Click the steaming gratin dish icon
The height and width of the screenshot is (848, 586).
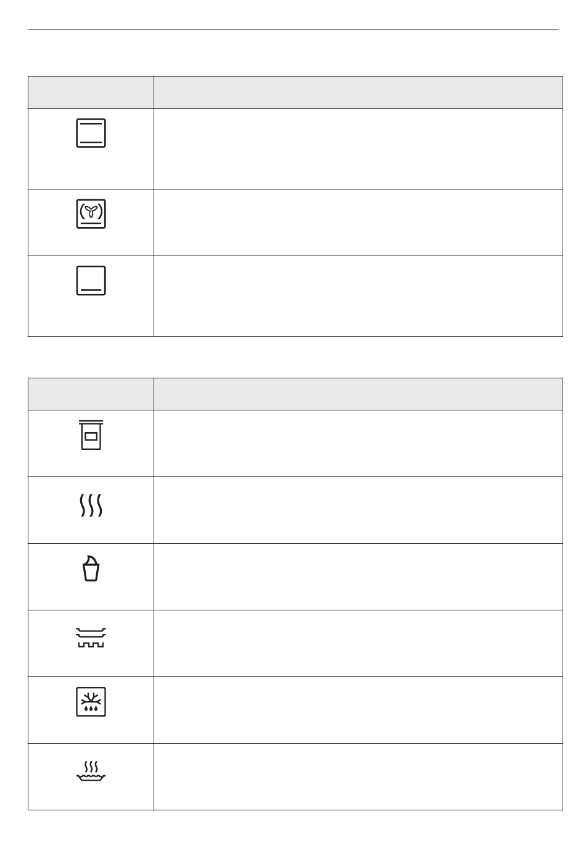point(91,771)
